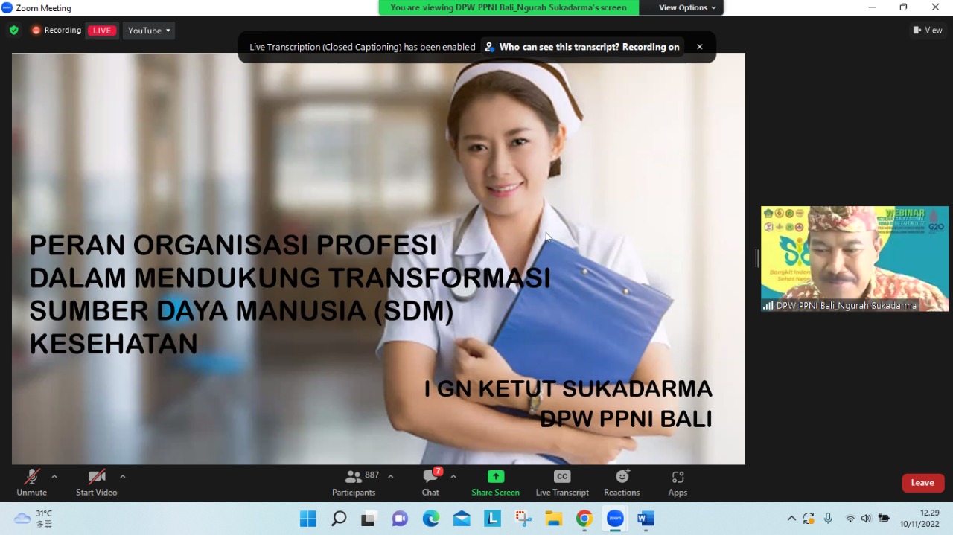This screenshot has width=953, height=535.
Task: Open the YouTube live stream dropdown
Action: pyautogui.click(x=149, y=31)
